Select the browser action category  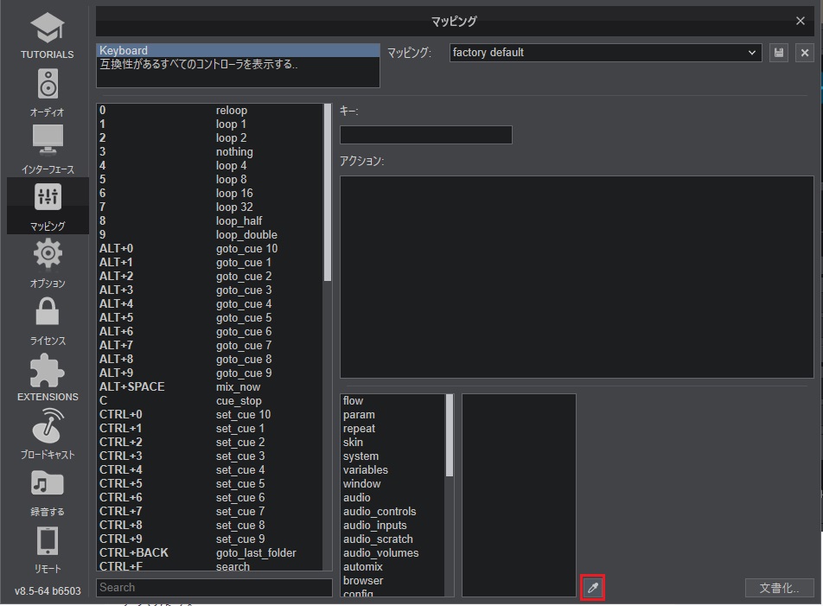click(392, 581)
